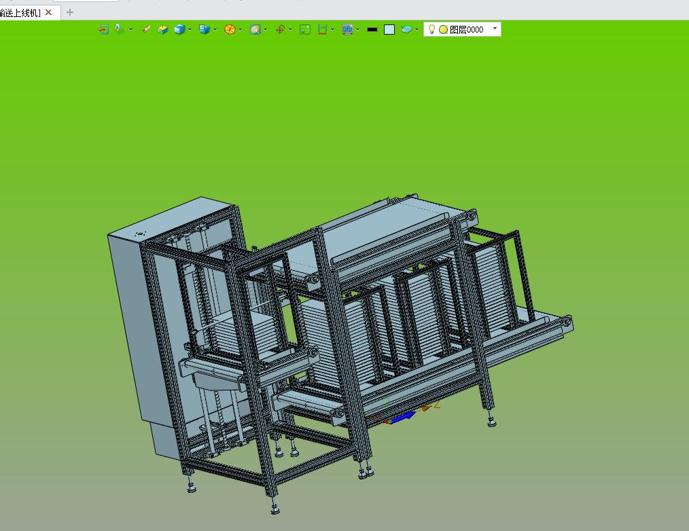Click the light blue face color swatch

[x=389, y=29]
